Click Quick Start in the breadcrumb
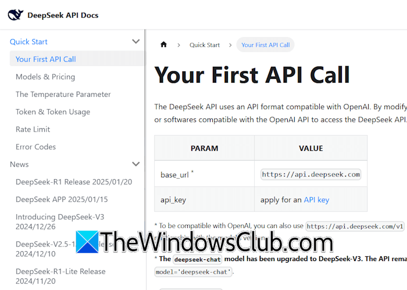Image resolution: width=407 pixels, height=290 pixels. pos(205,45)
